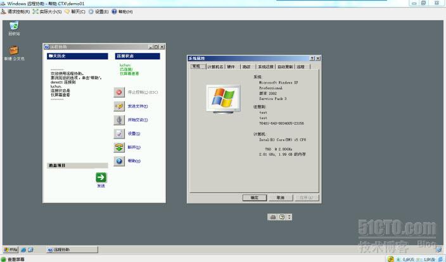
Task: Minimize the Remote Assistance inner window
Action: coord(151,47)
